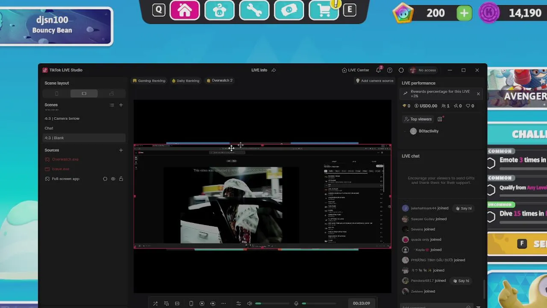Start recording with the record button
Screen dimensions: 547x308
point(202,303)
